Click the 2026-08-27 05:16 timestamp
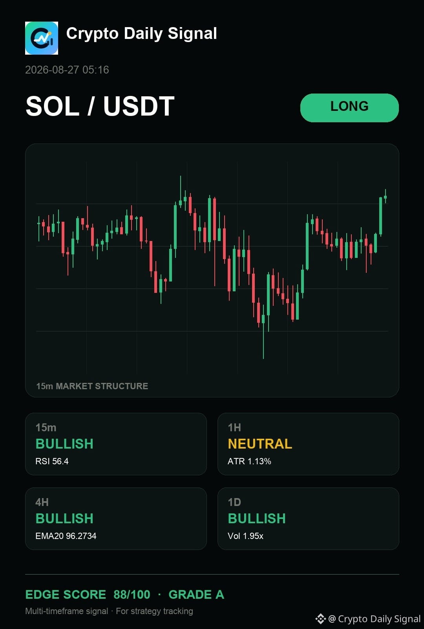Image resolution: width=424 pixels, height=629 pixels. pyautogui.click(x=67, y=70)
